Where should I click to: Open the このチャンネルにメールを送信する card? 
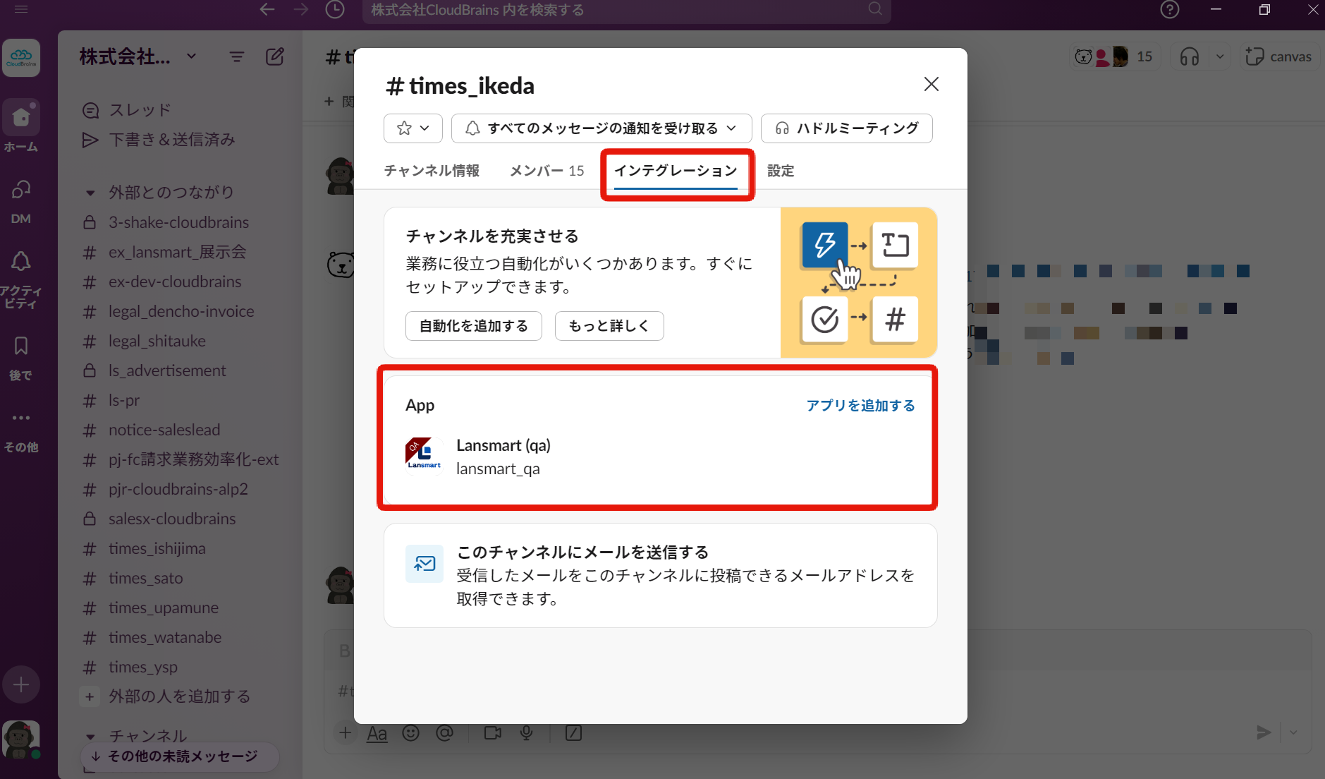point(661,575)
